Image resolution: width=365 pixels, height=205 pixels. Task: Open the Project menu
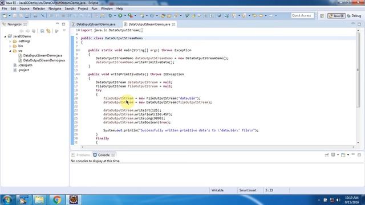pos(83,9)
